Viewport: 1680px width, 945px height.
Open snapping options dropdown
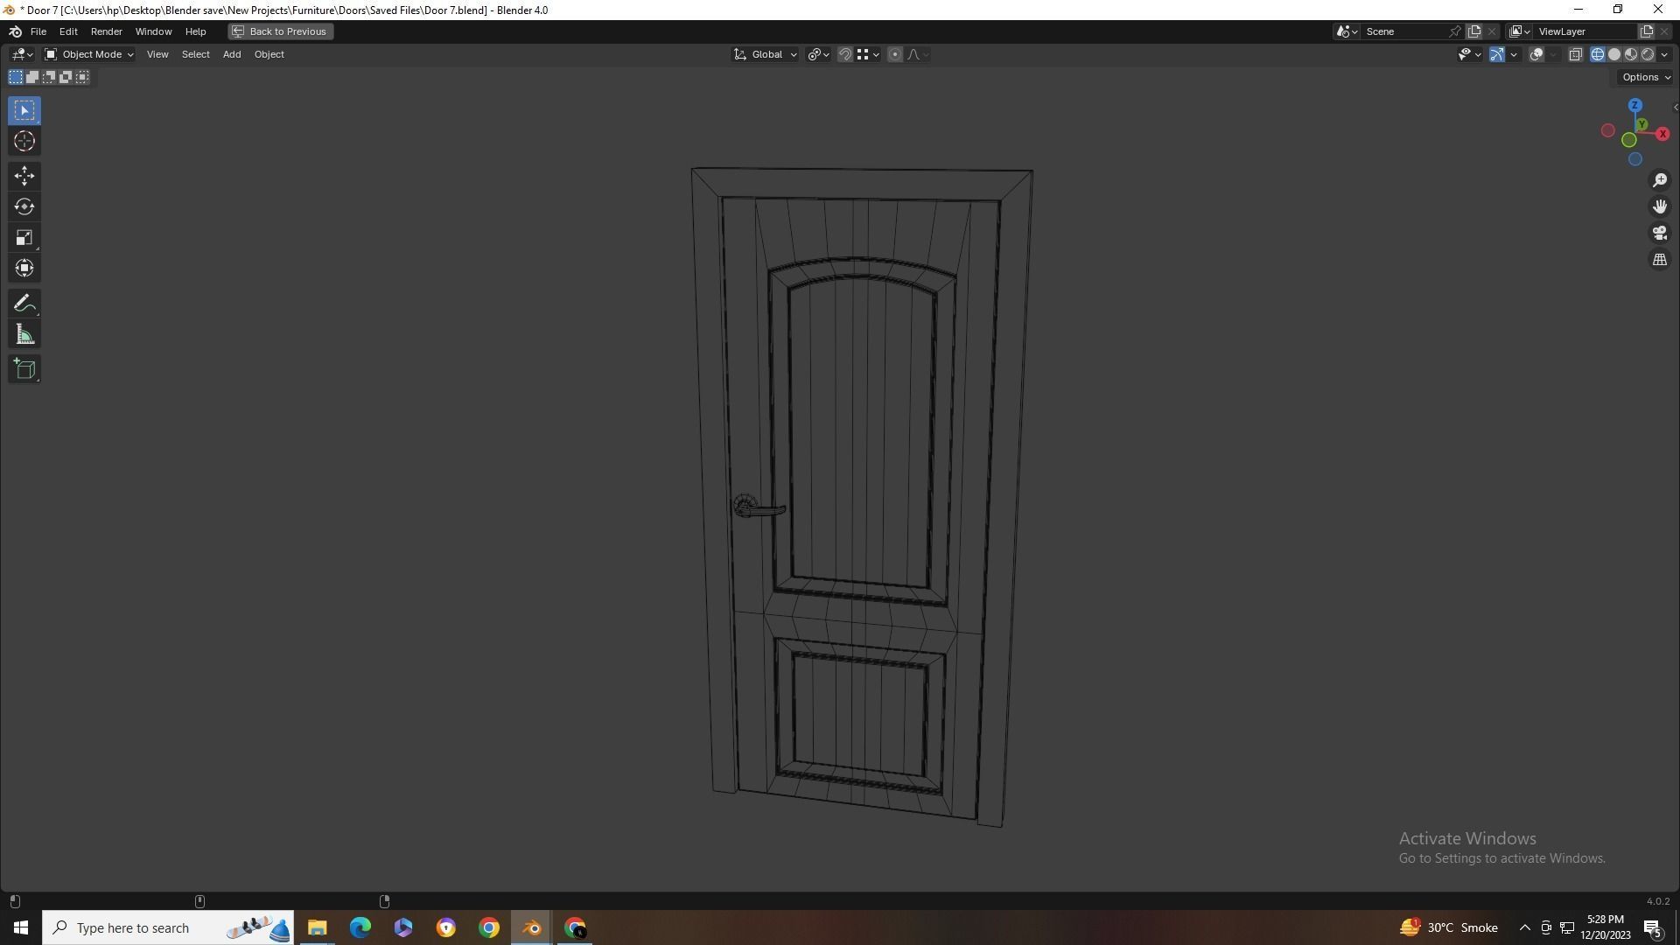tap(868, 54)
